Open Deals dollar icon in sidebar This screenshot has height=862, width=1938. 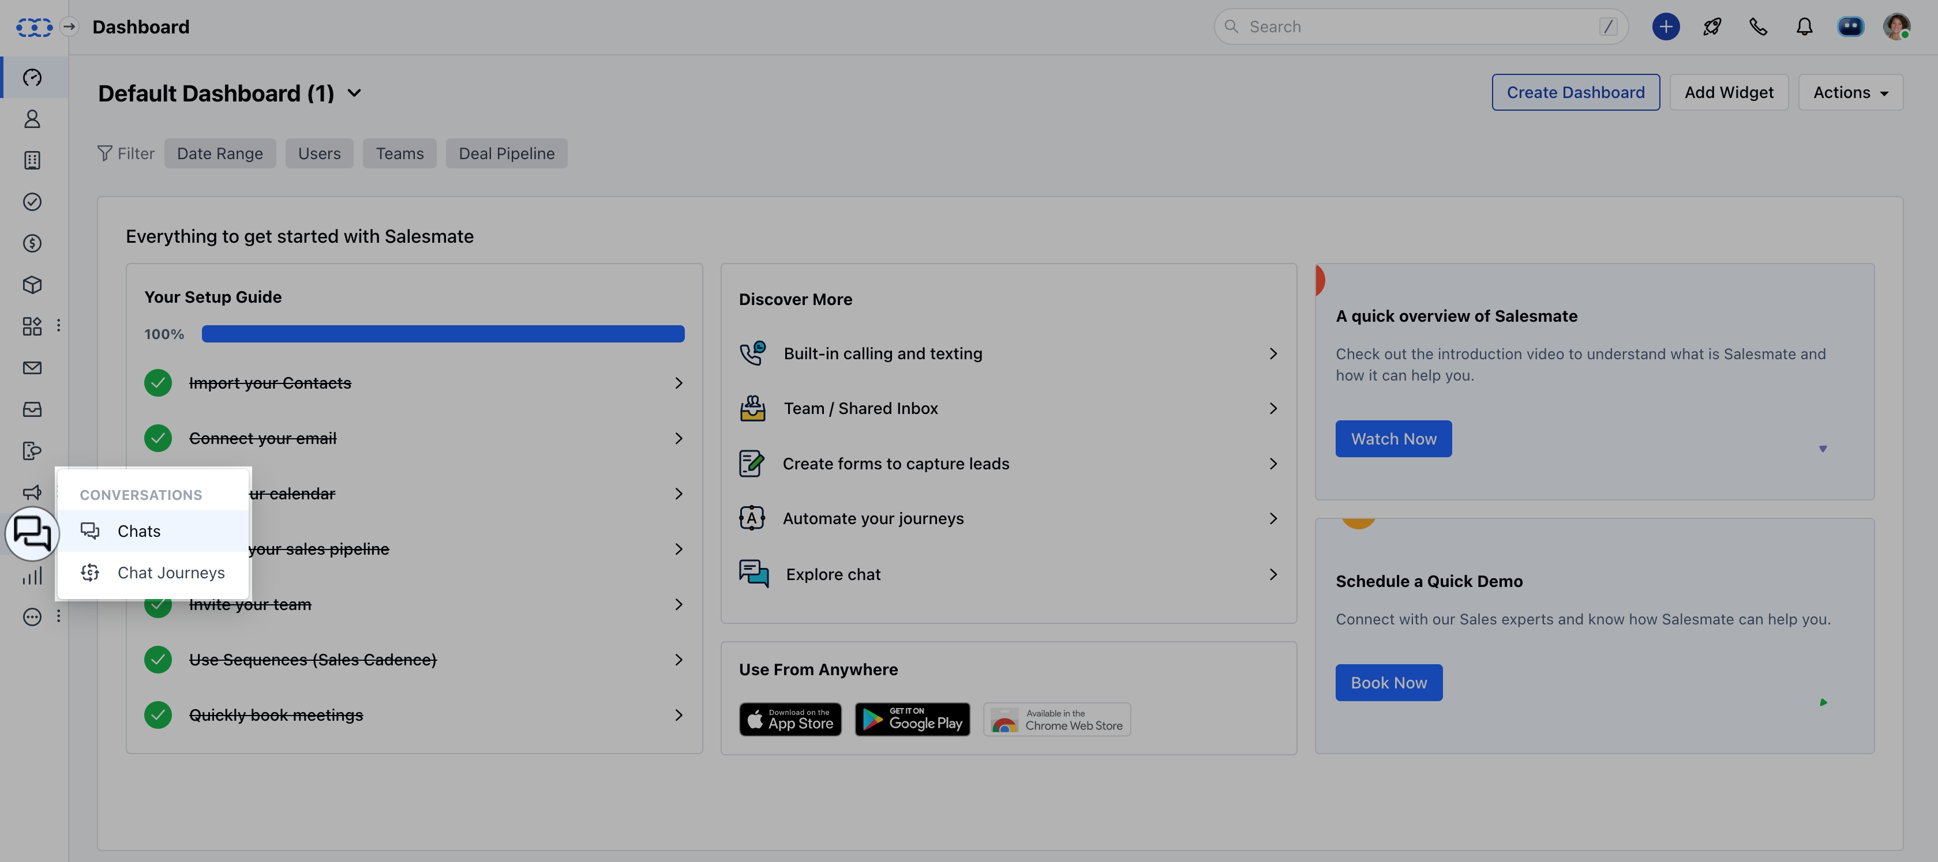point(32,243)
